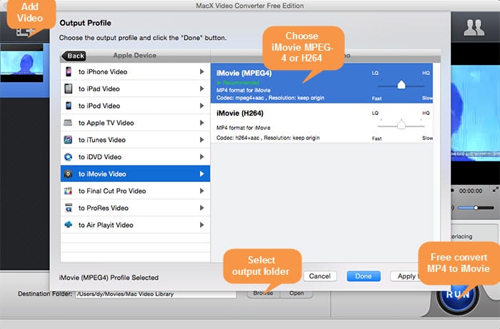Screen dimensions: 500x329
Task: Adjust the preview volume slider
Action: click(x=476, y=208)
